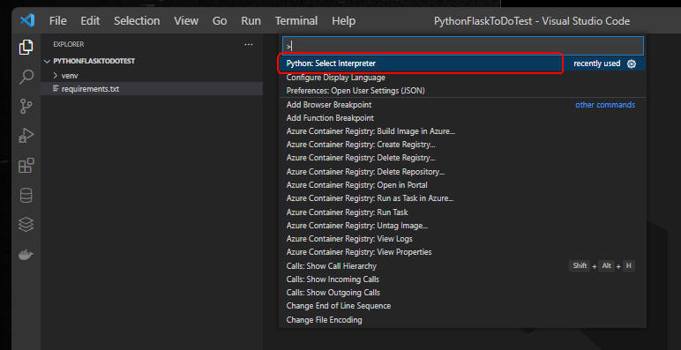This screenshot has width=681, height=350.
Task: Open the Selection menu
Action: tap(137, 21)
